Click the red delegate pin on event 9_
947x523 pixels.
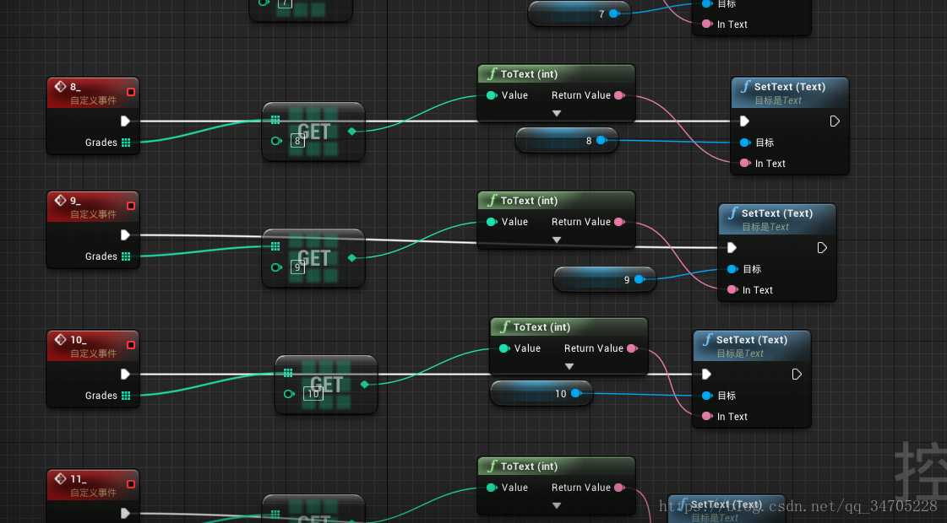click(x=130, y=206)
